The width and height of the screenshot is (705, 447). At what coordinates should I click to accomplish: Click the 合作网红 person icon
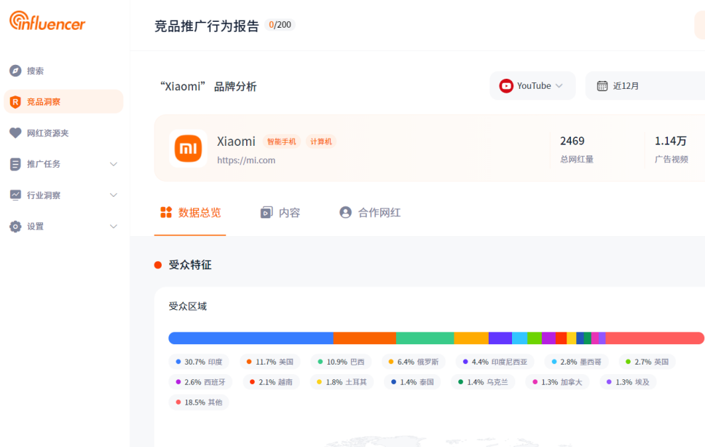[345, 212]
